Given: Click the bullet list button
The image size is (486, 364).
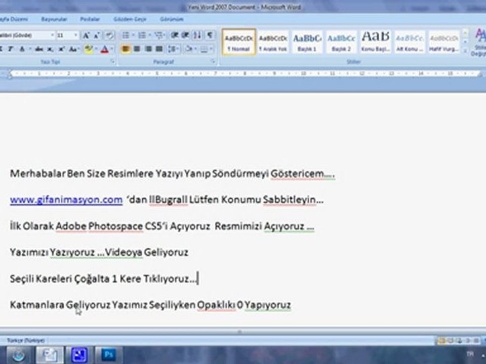Looking at the screenshot, I should click(126, 35).
